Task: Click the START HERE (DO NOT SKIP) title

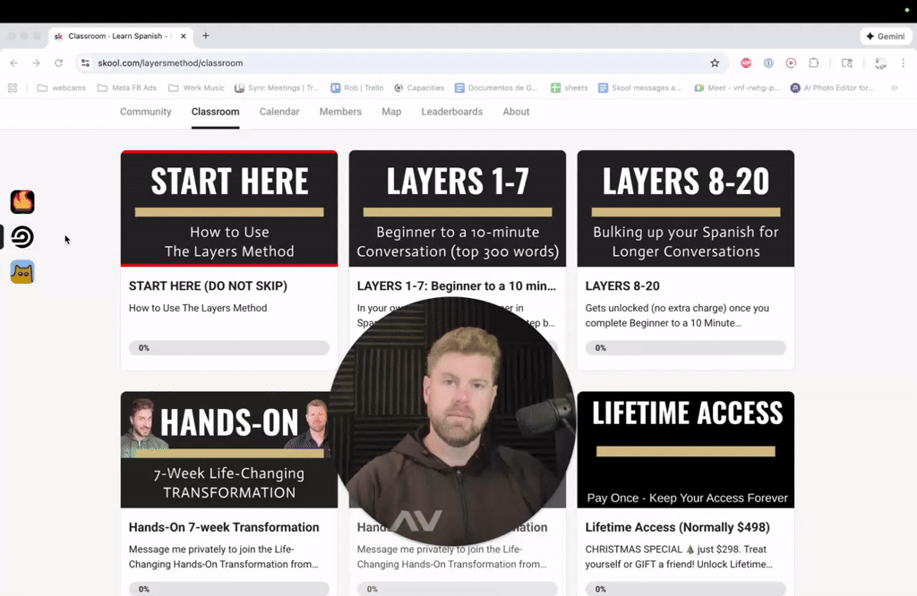Action: coord(208,285)
